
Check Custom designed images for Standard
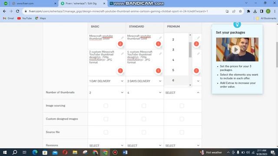[144, 119]
